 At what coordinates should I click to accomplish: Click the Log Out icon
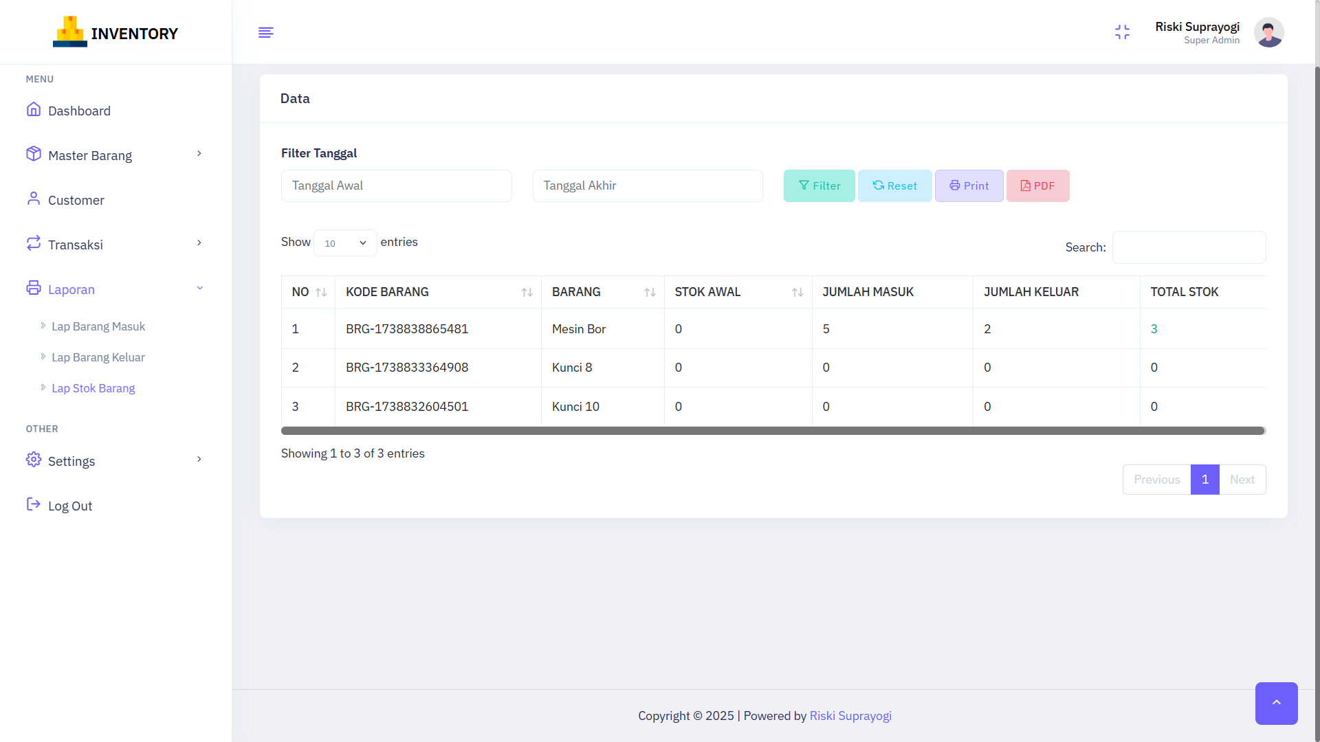click(x=34, y=505)
